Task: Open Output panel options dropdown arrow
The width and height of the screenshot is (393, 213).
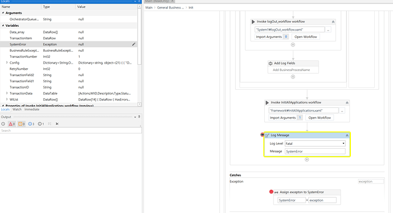Action: 135,117
